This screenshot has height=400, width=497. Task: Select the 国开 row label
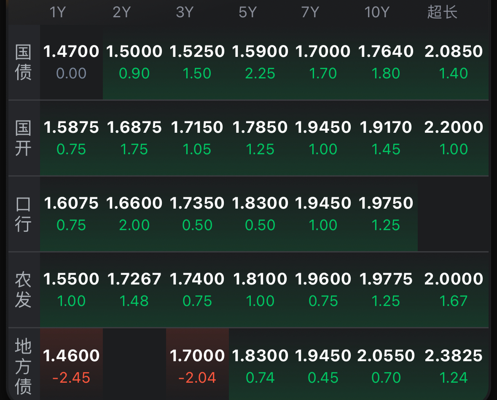[x=24, y=138]
